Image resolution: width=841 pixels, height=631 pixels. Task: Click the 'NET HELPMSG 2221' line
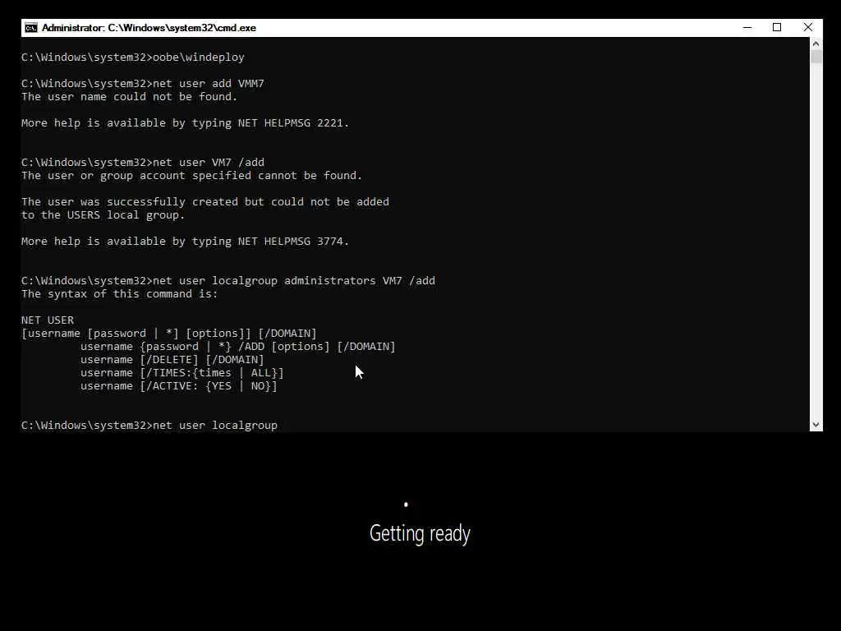coord(185,123)
